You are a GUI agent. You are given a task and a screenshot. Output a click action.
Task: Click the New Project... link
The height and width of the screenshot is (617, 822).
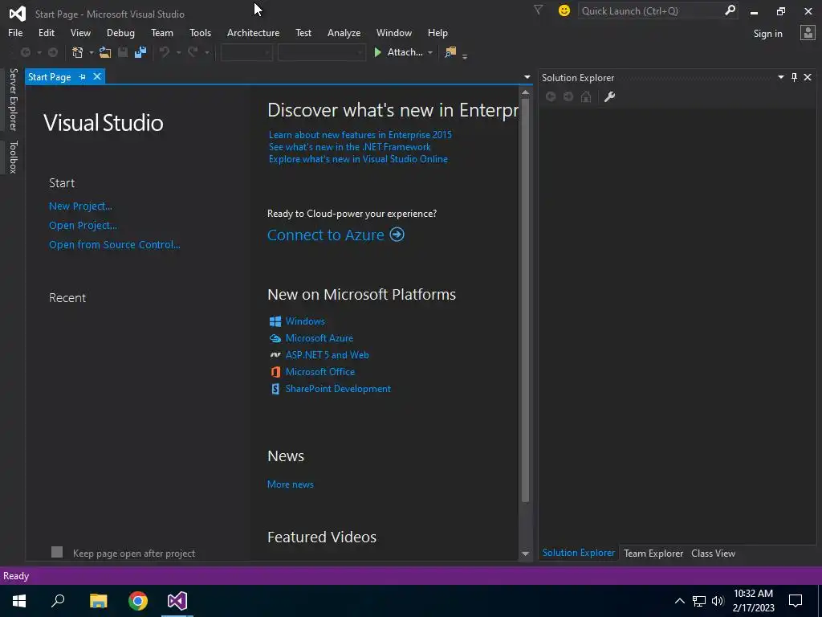tap(80, 206)
